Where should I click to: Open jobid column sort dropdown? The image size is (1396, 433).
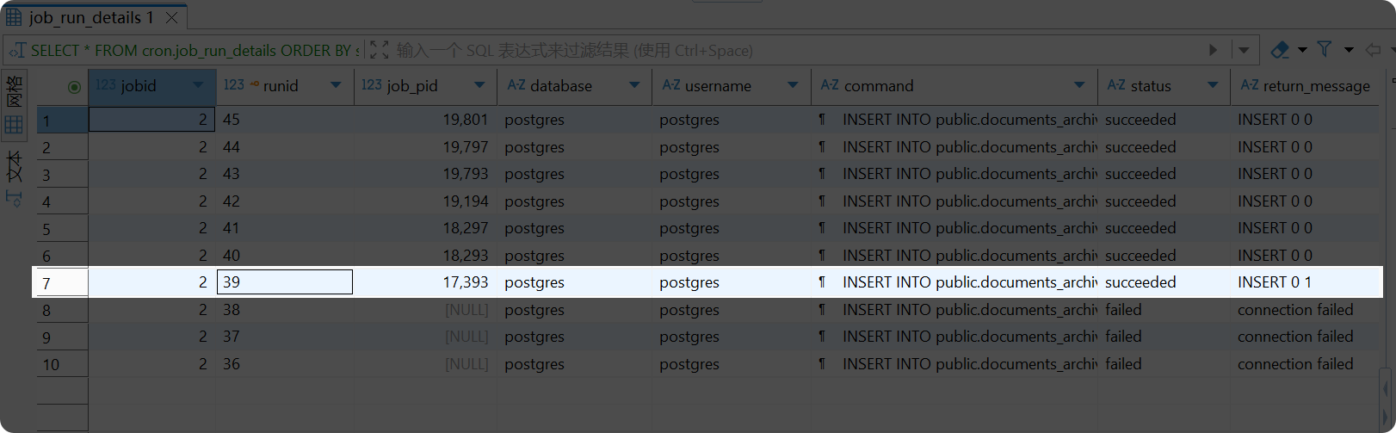click(x=199, y=85)
